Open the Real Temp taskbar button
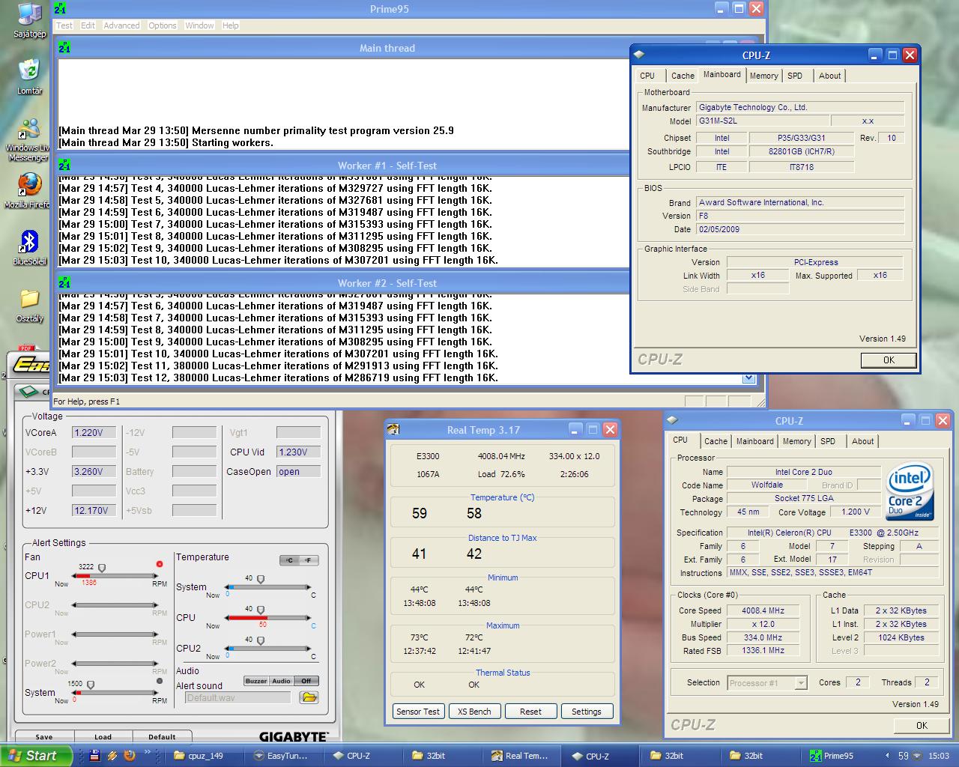959x767 pixels. (520, 756)
